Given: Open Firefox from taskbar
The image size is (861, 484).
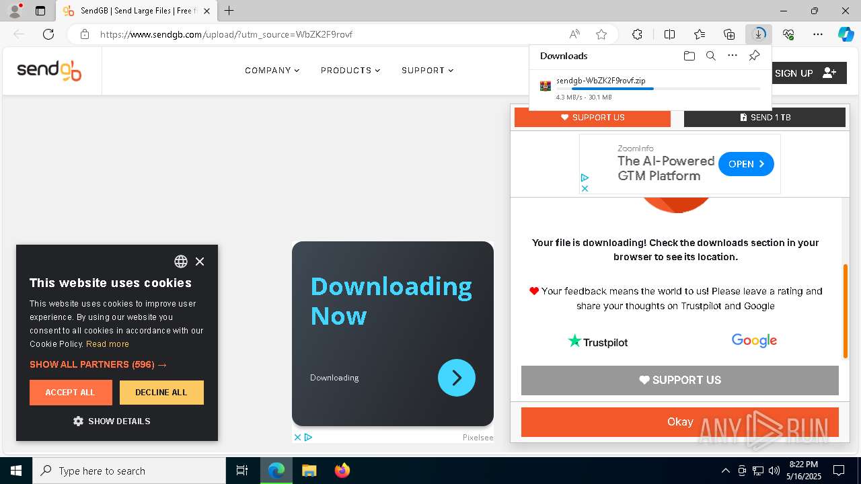Looking at the screenshot, I should tap(342, 471).
